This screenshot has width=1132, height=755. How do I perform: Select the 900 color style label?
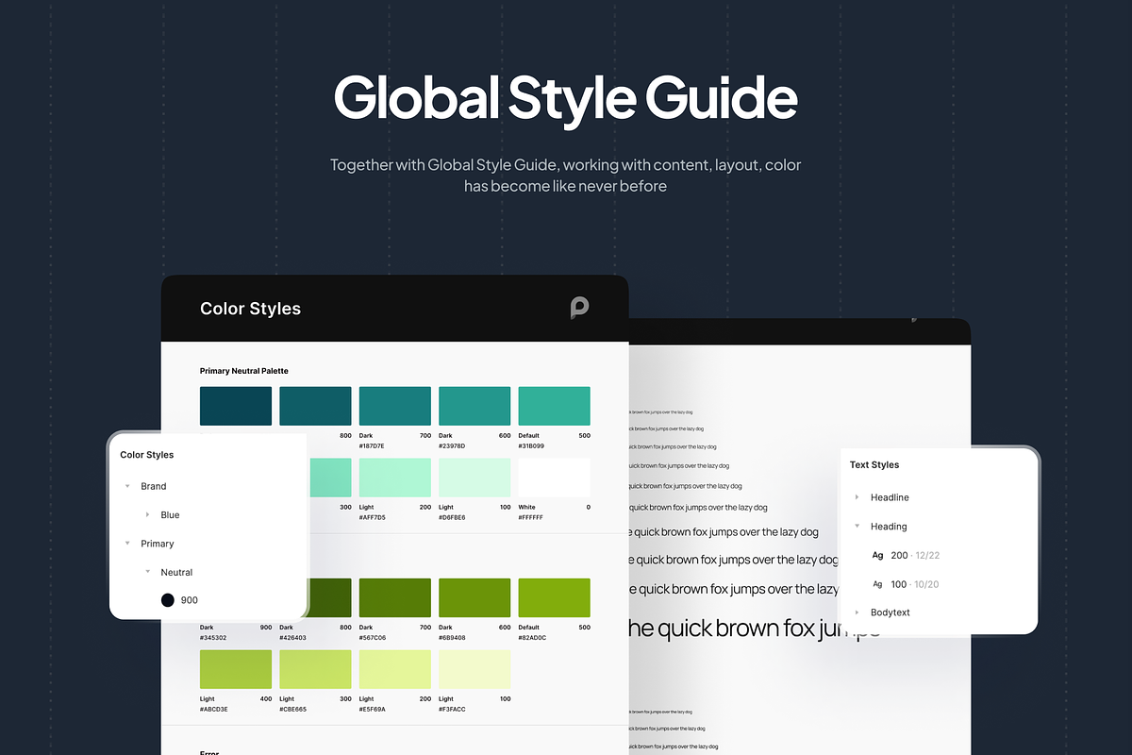(190, 600)
